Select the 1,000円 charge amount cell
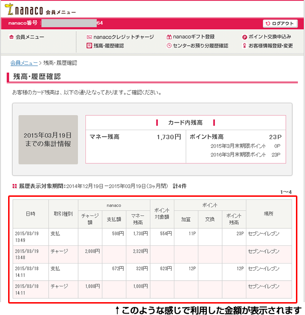The height and width of the screenshot is (315, 305). pyautogui.click(x=90, y=289)
